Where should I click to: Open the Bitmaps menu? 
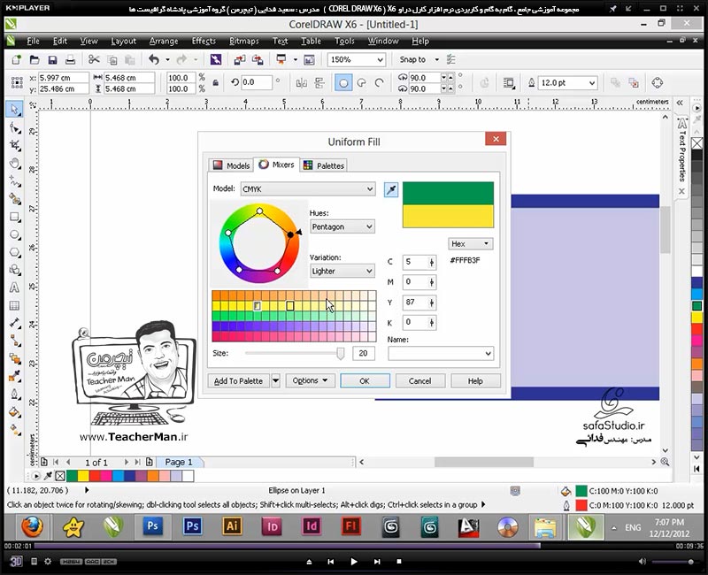tap(244, 41)
